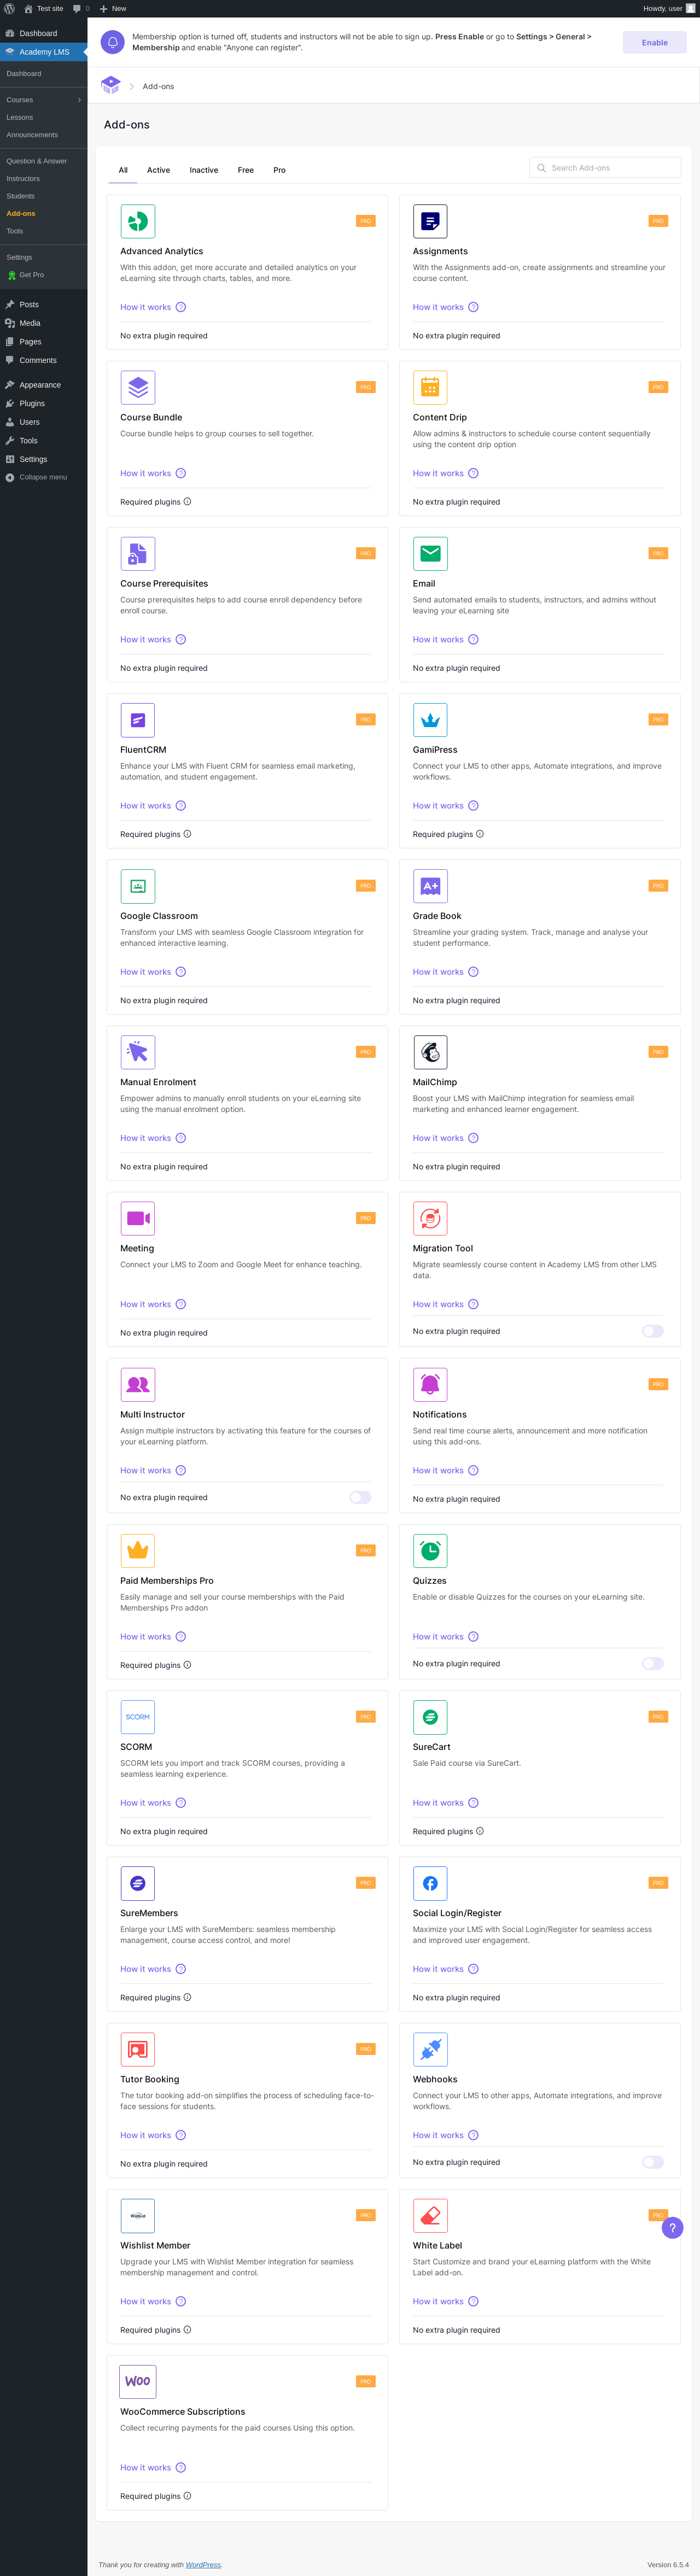Click the Social Login Facebook icon
The width and height of the screenshot is (700, 2576).
pyautogui.click(x=430, y=1883)
